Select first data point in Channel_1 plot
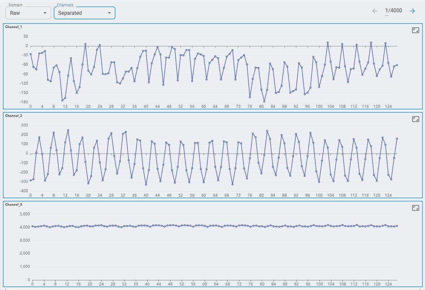Screen dimensions: 425x290 (31, 54)
